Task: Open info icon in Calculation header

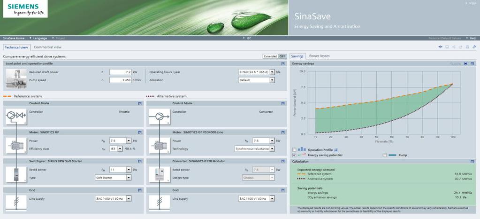Action: 472,161
